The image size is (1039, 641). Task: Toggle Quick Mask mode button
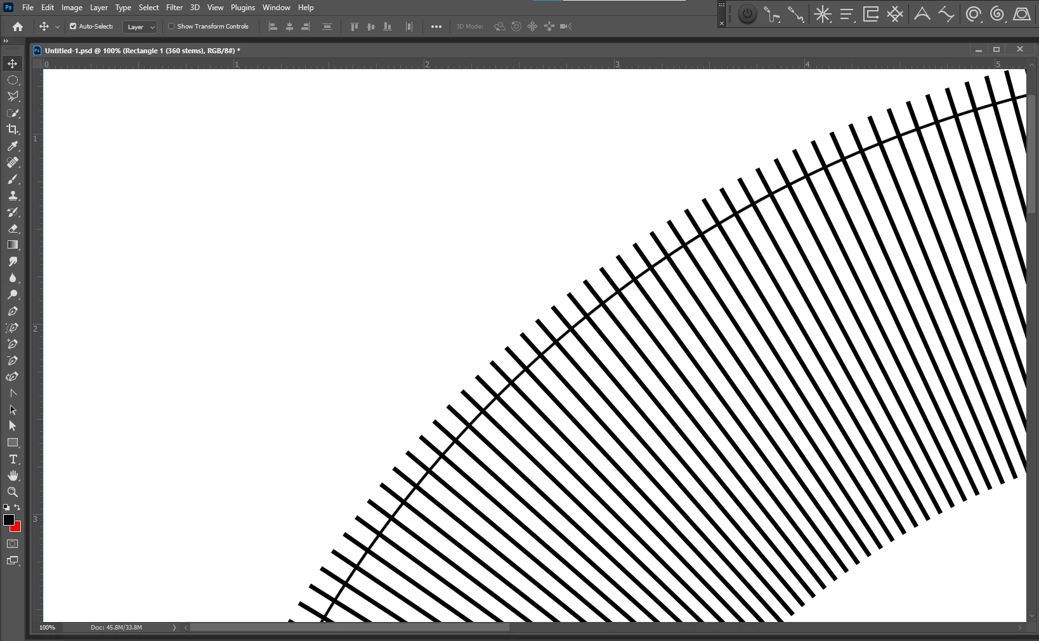click(13, 544)
